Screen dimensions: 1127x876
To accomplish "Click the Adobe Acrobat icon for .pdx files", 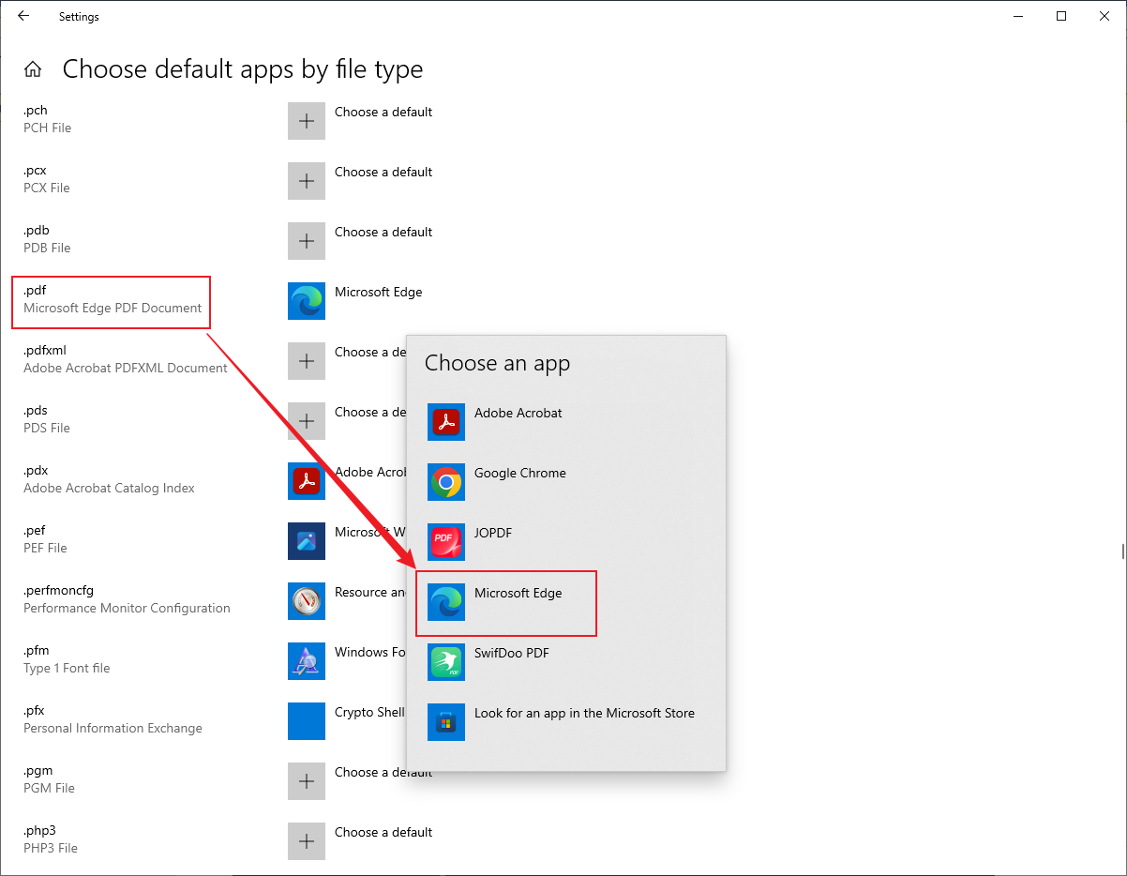I will 307,481.
